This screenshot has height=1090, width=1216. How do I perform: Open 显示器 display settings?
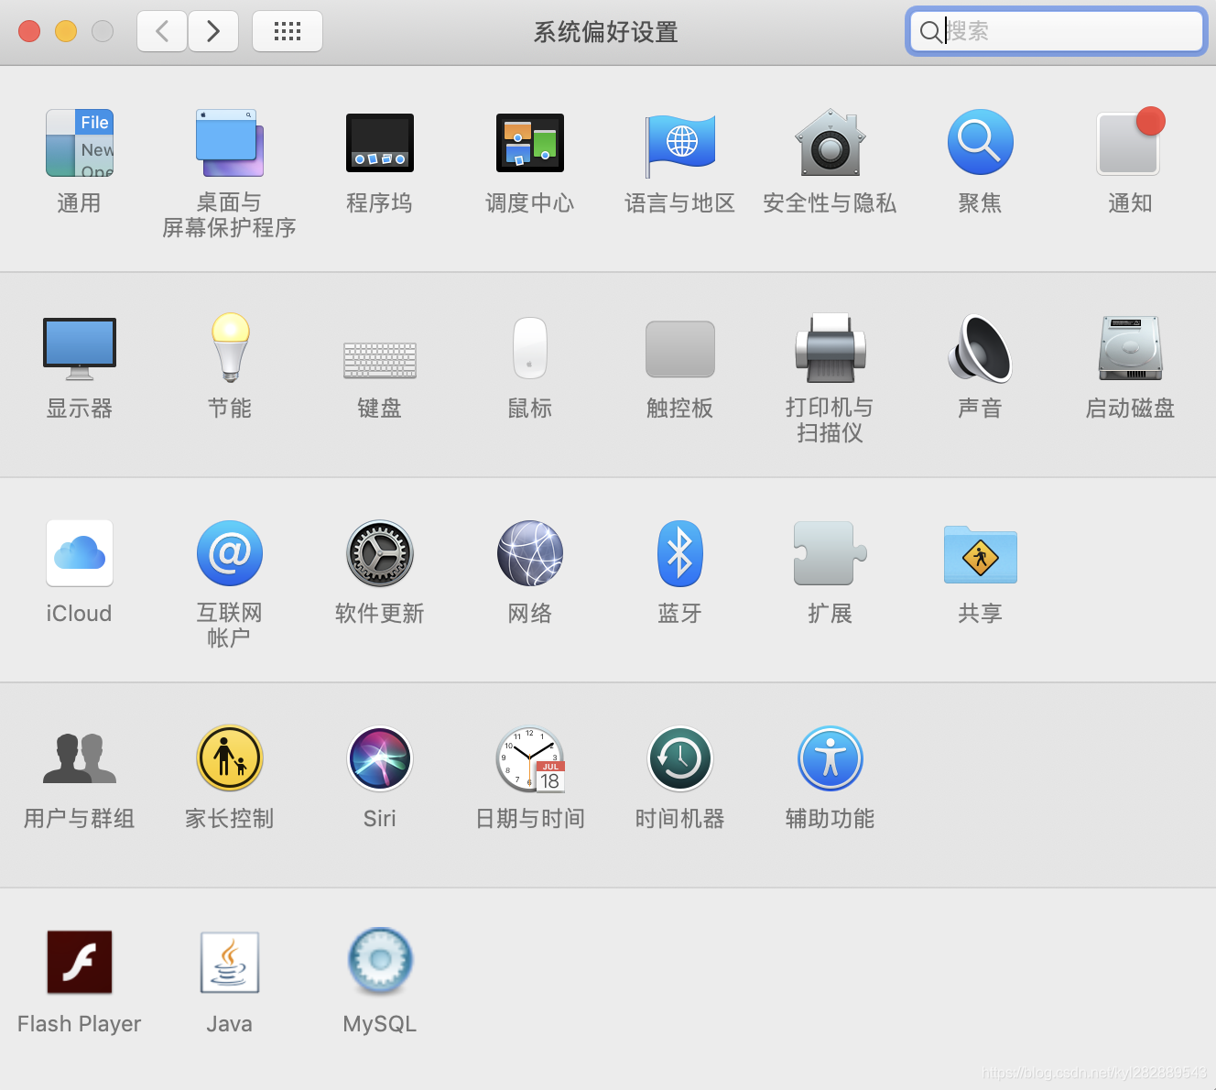(80, 349)
